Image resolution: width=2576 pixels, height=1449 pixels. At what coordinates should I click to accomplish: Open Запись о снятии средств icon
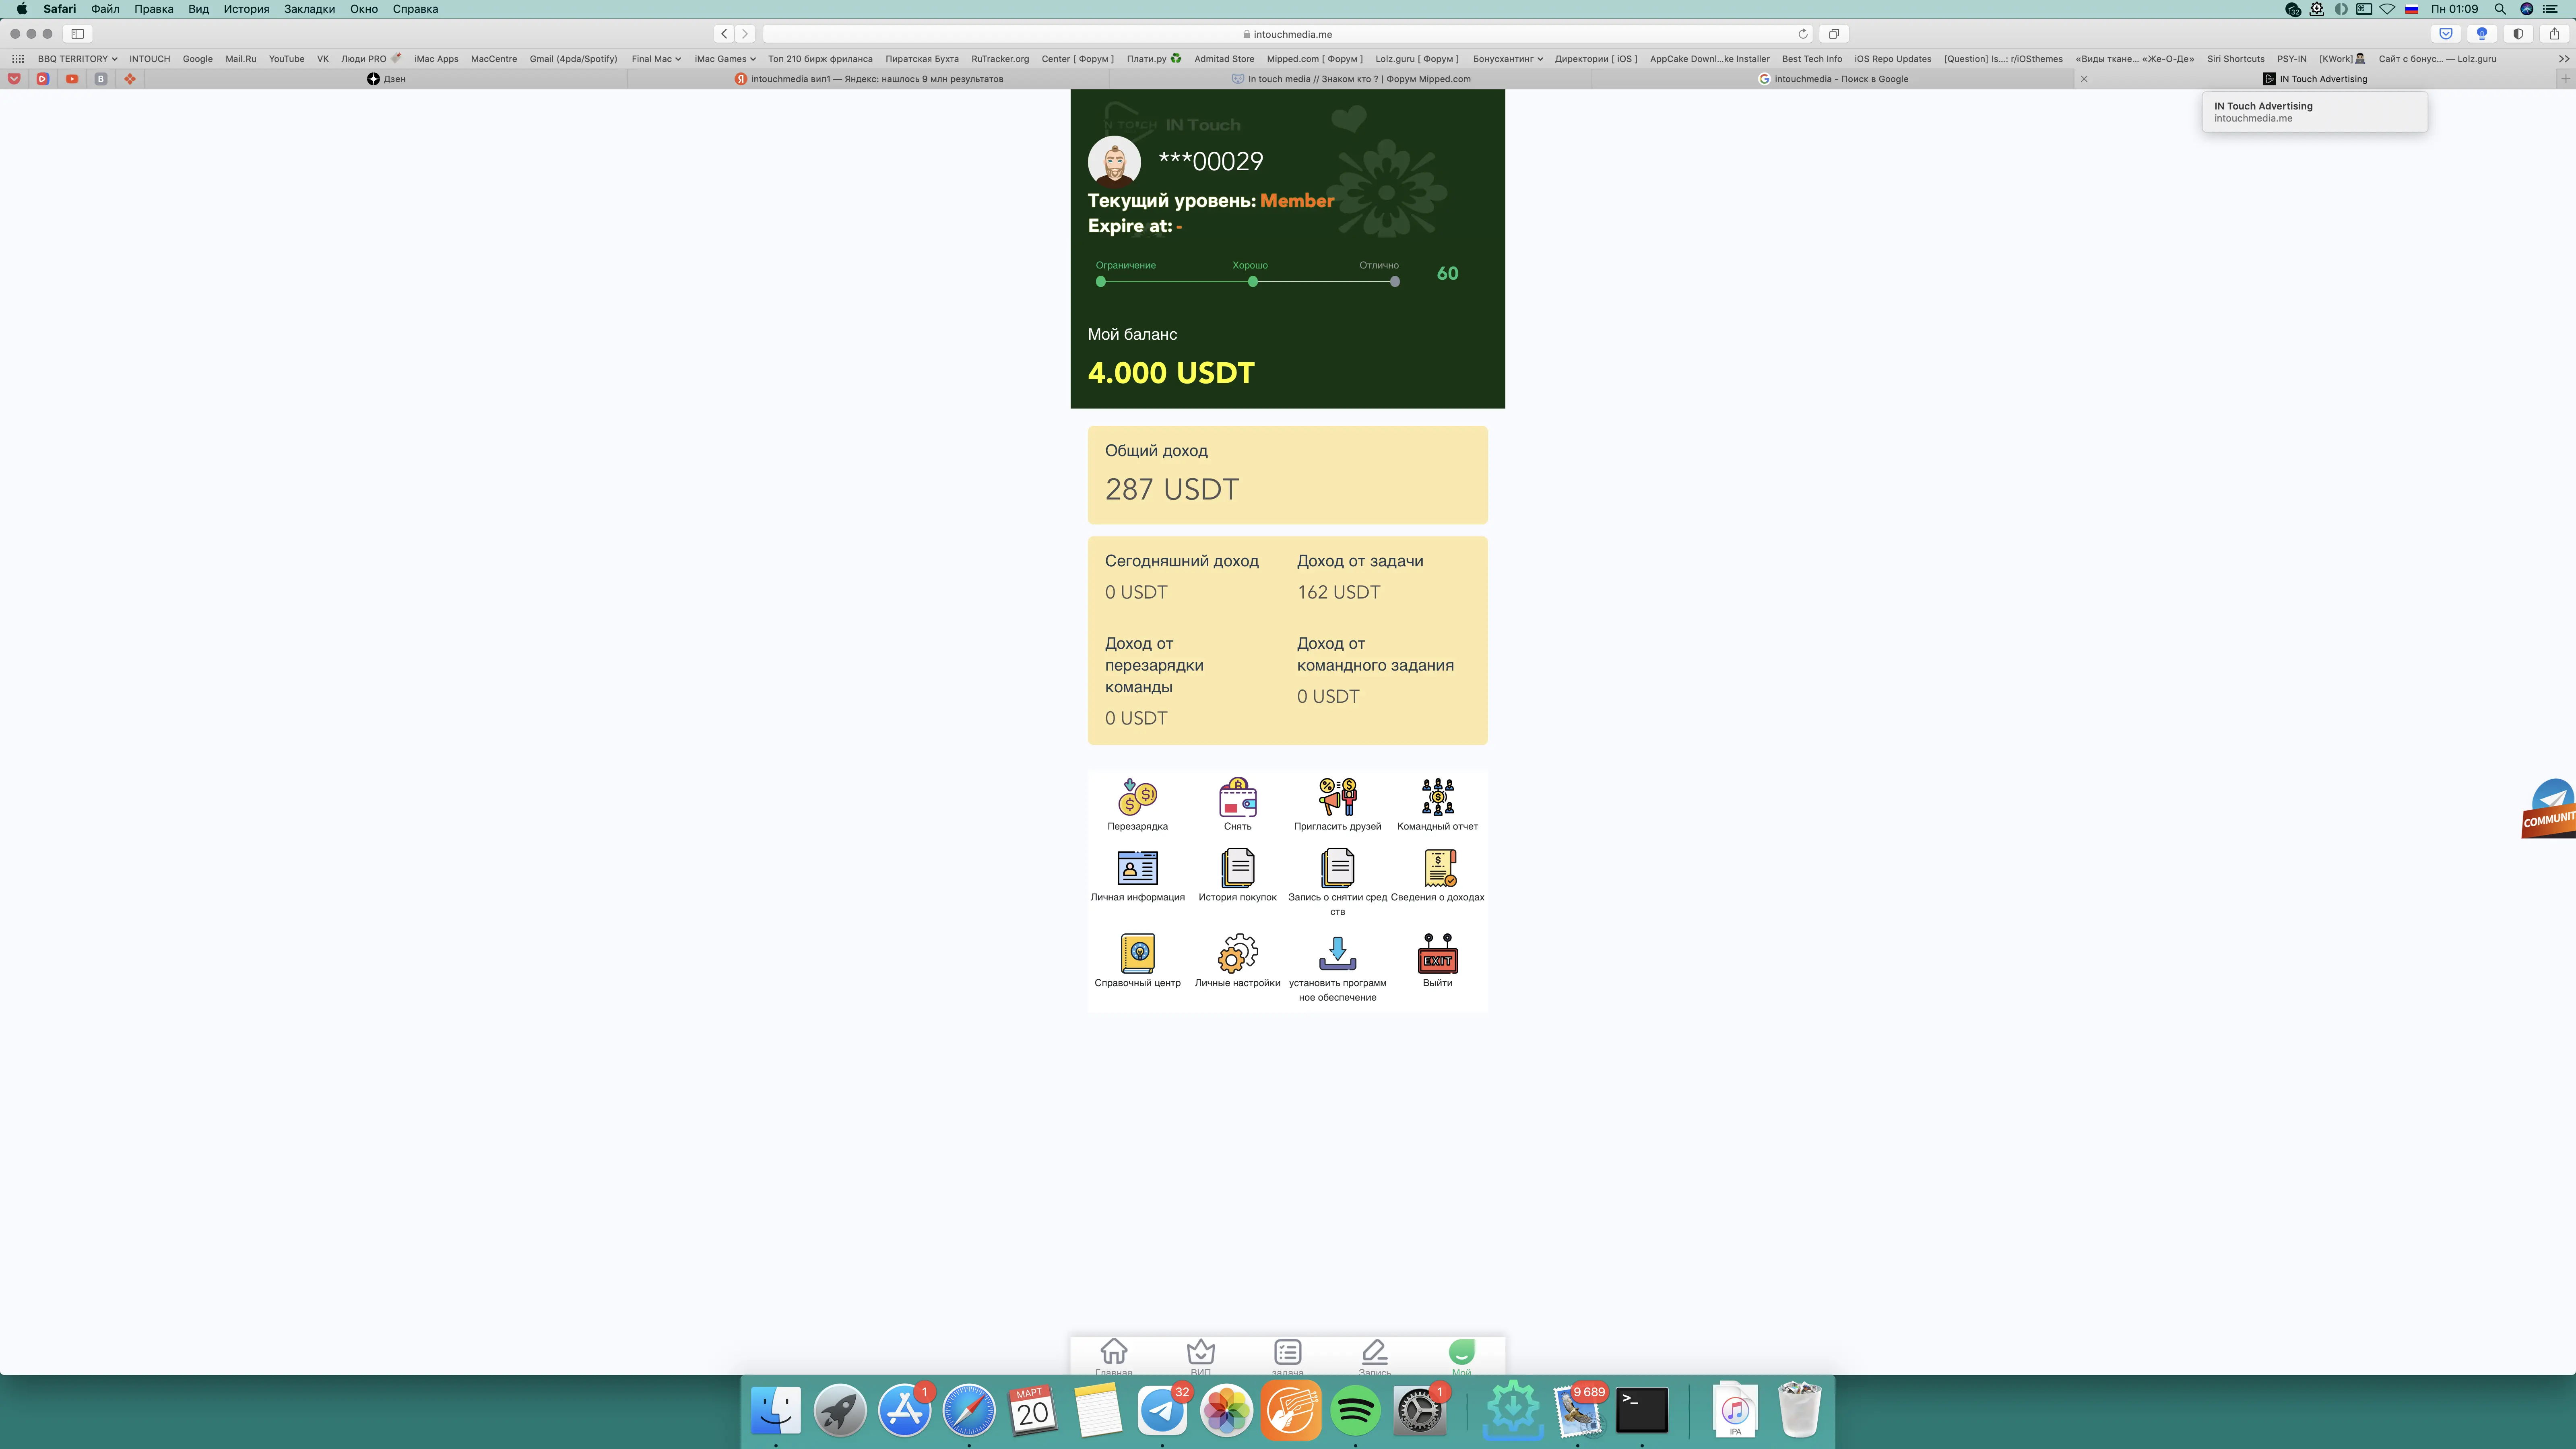coord(1337,868)
